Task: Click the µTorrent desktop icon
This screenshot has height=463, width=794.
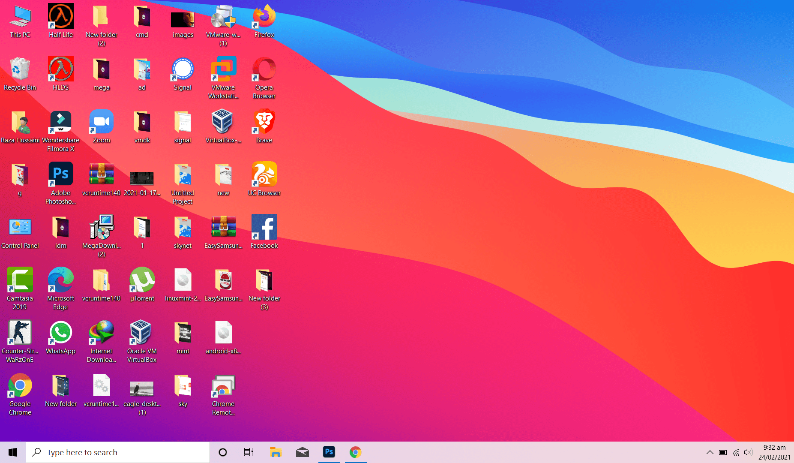Action: click(142, 281)
